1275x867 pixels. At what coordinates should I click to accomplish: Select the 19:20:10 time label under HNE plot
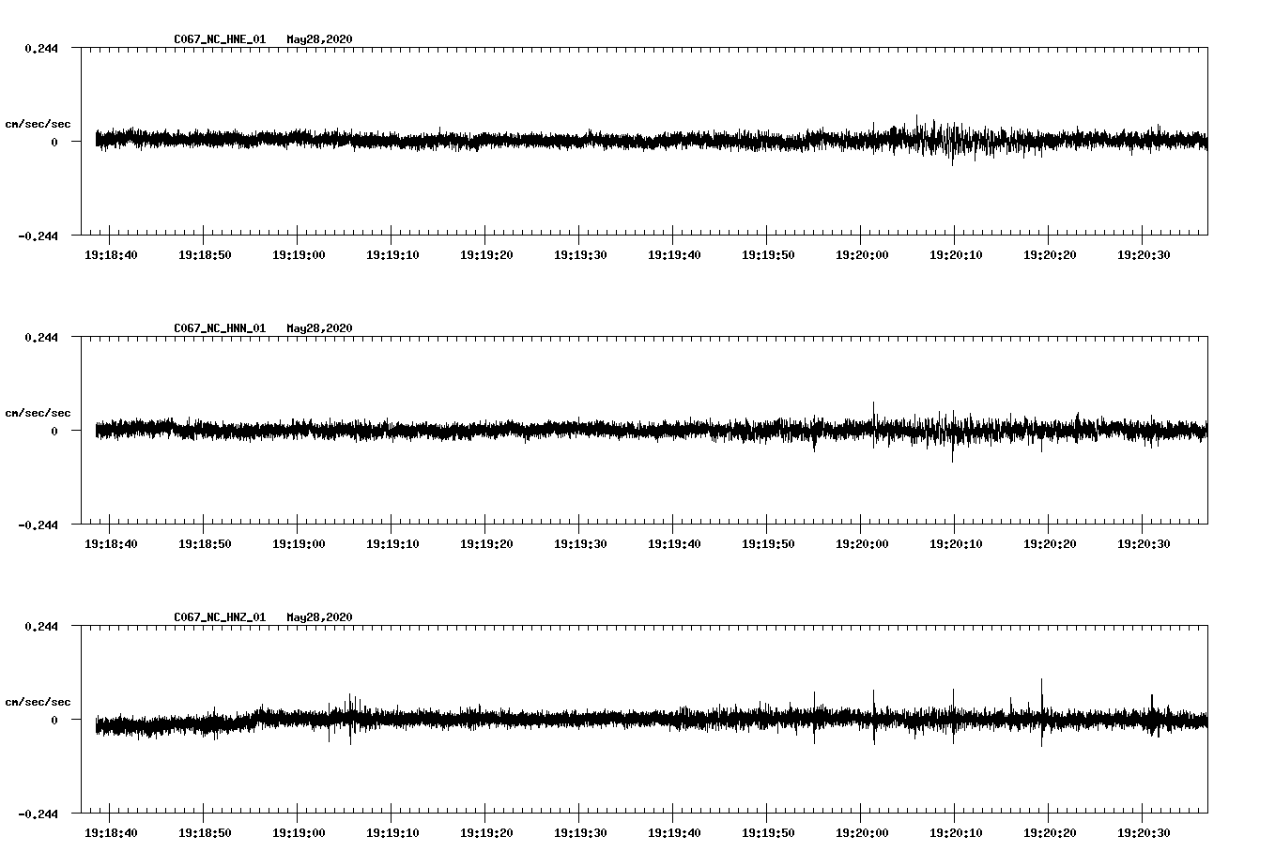pos(956,255)
